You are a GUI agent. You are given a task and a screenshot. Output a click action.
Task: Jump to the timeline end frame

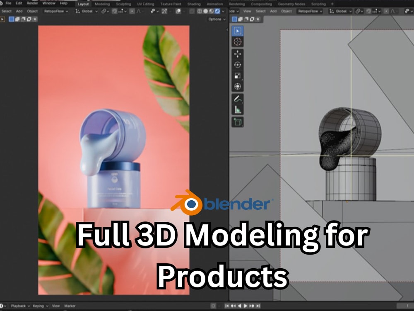(258, 306)
